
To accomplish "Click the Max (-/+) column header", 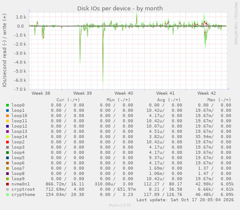I will point(219,100).
